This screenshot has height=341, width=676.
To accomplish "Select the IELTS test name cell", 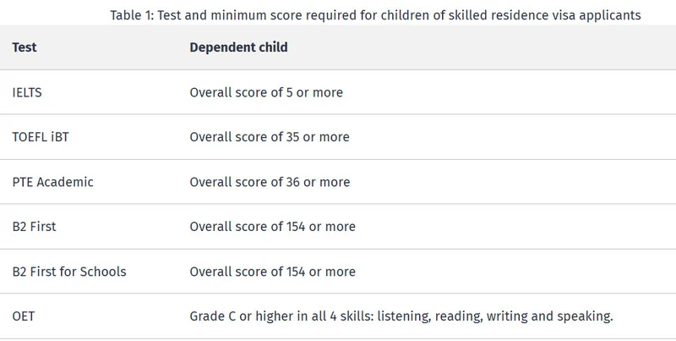I will (x=27, y=92).
